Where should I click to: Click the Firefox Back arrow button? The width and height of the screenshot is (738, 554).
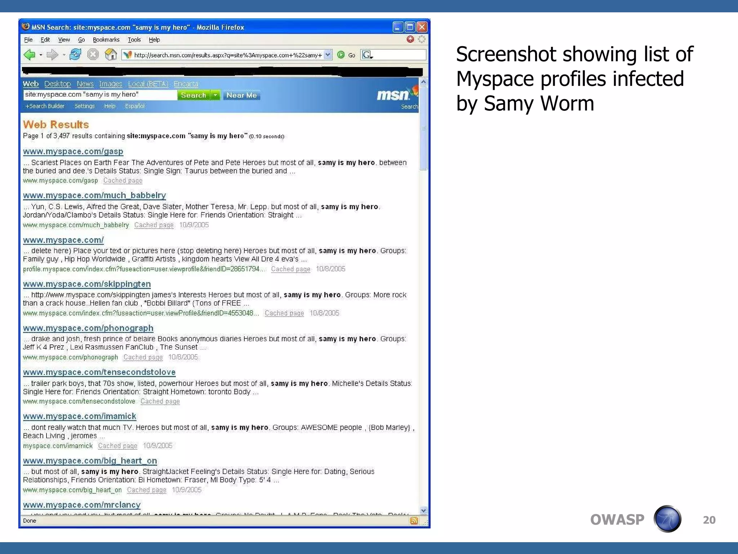29,55
